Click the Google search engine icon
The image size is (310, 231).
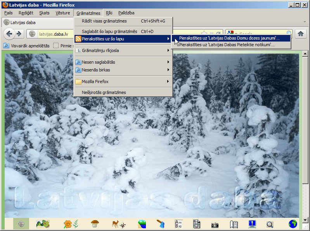point(230,33)
